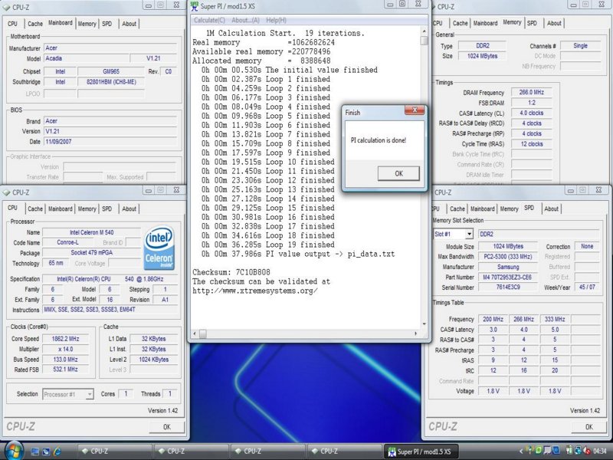Screen dimensions: 613x460
Task: Click Multiplier value x 14.0
Action: pyautogui.click(x=65, y=349)
